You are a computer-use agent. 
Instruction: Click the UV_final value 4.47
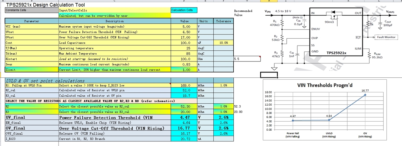coord(184,117)
